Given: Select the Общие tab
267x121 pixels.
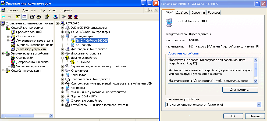Looking at the screenshot, I should click(168, 12).
